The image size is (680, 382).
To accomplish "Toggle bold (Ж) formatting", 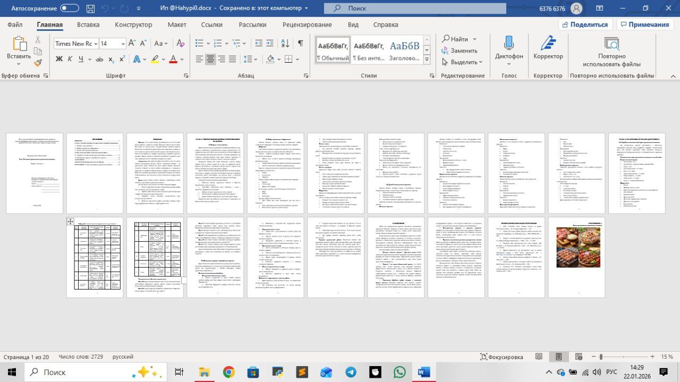I will [x=59, y=59].
